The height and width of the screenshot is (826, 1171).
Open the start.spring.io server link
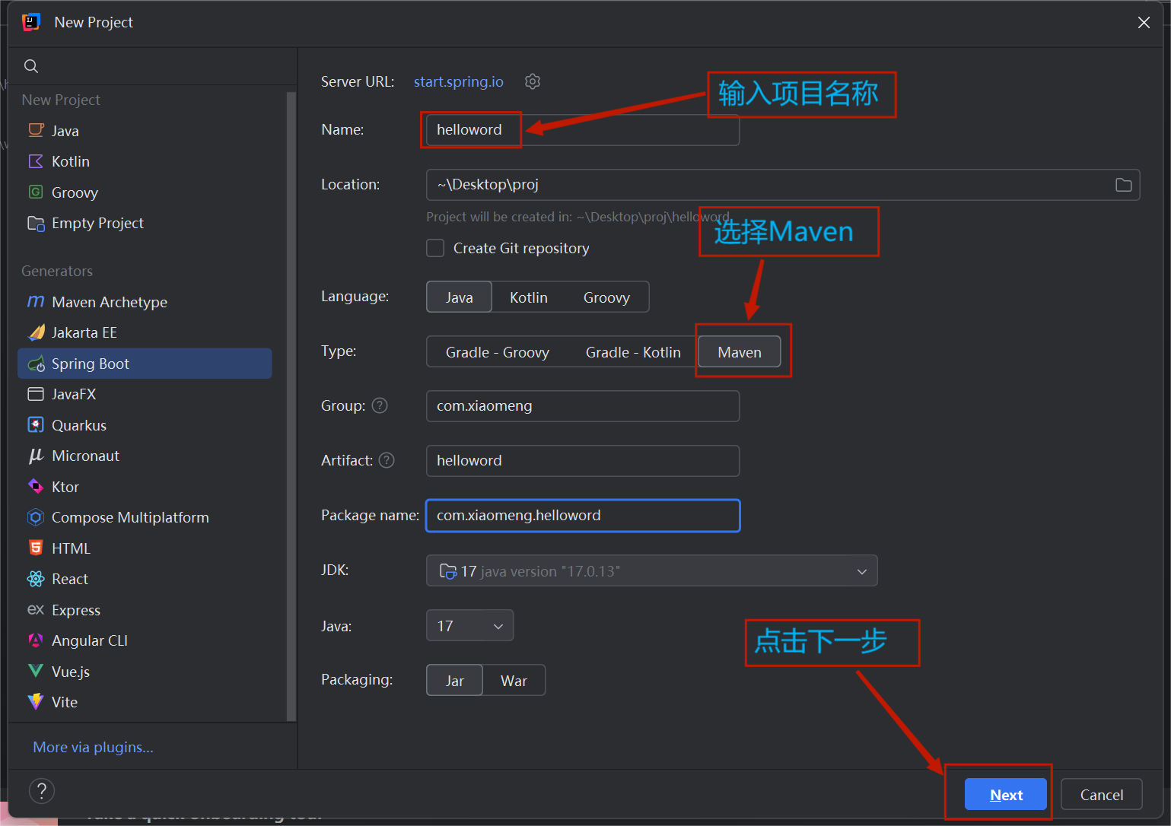pyautogui.click(x=458, y=81)
